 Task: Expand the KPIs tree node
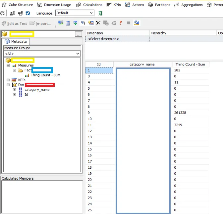tap(8, 80)
